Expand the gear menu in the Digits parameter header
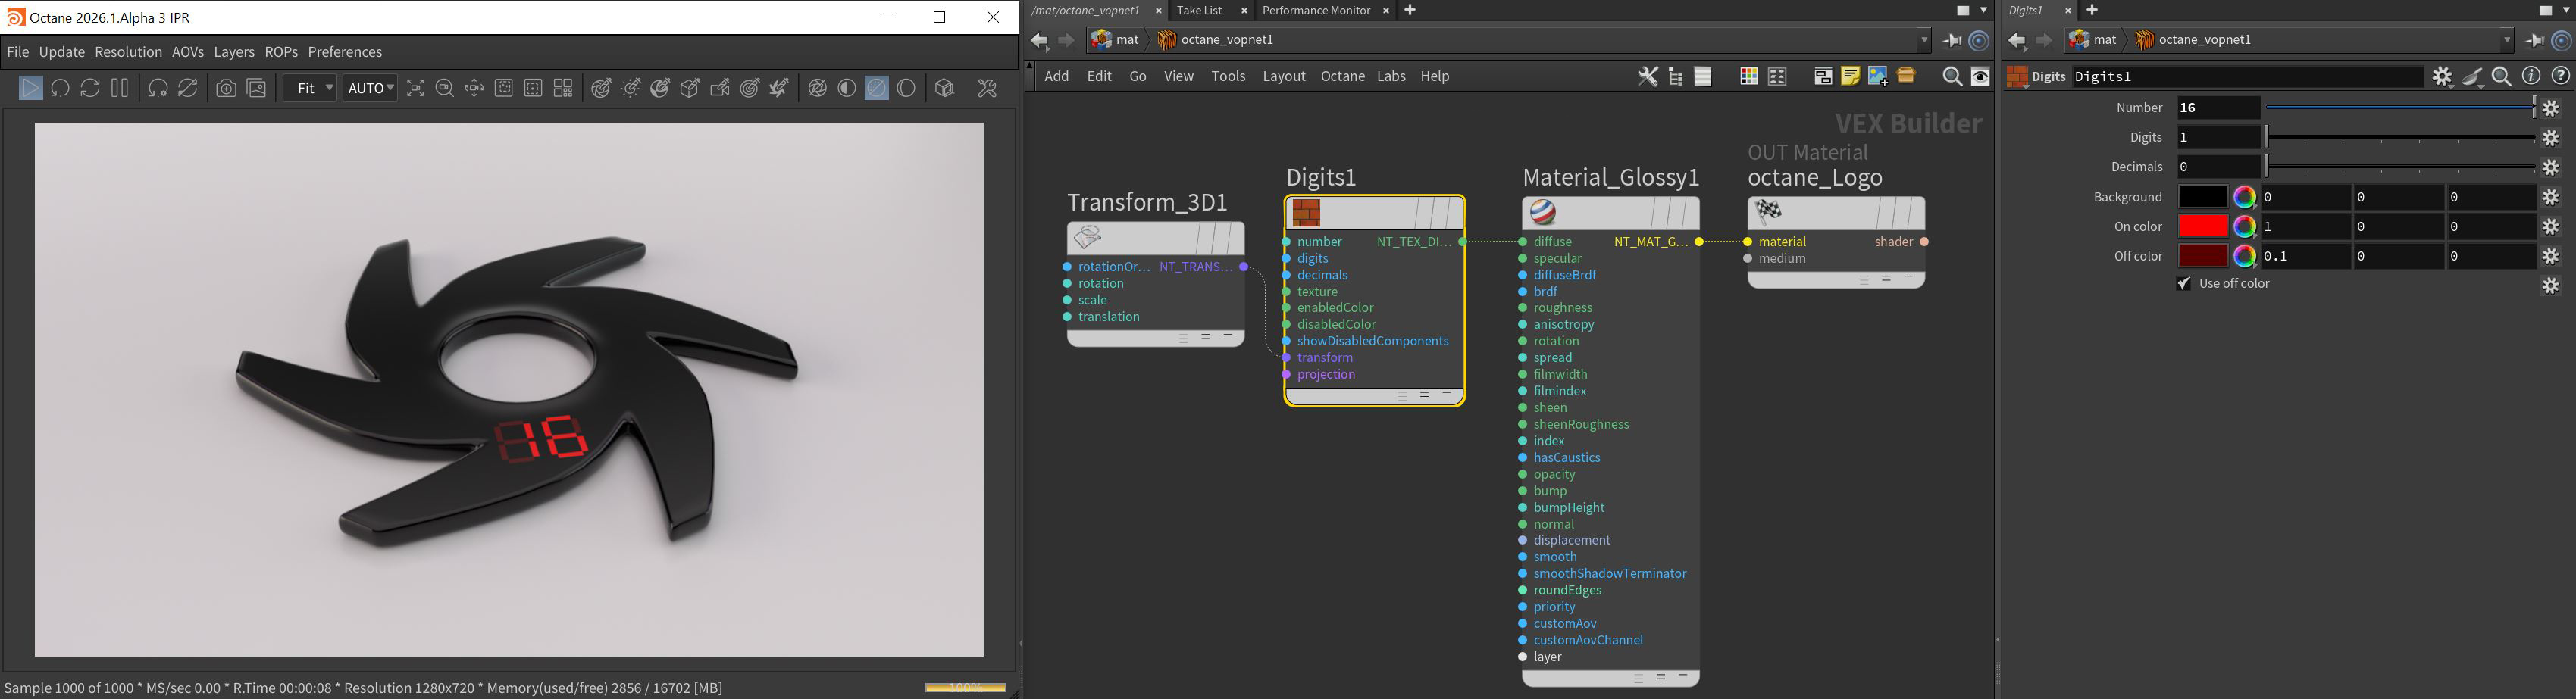The height and width of the screenshot is (699, 2576). 2442,77
